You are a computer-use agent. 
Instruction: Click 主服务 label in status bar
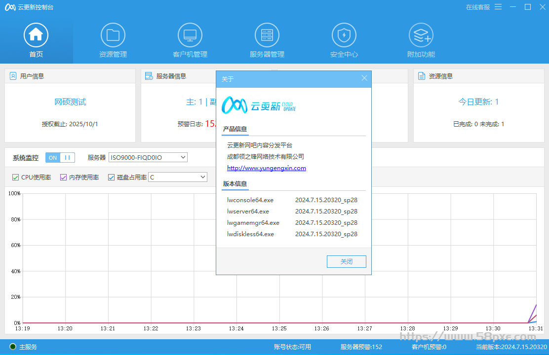pyautogui.click(x=28, y=347)
